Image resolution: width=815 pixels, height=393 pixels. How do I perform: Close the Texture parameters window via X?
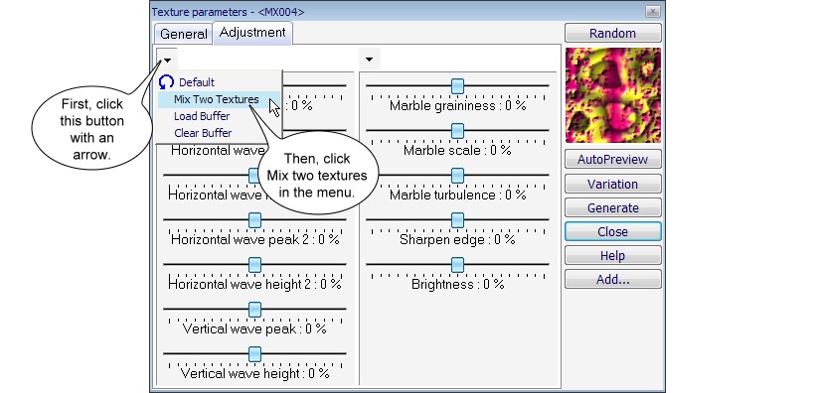653,11
